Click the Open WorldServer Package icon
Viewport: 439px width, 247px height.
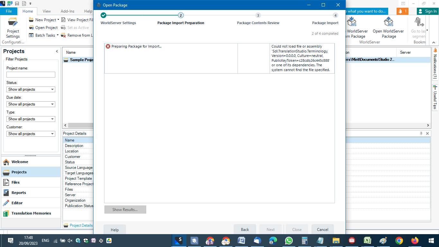[389, 26]
